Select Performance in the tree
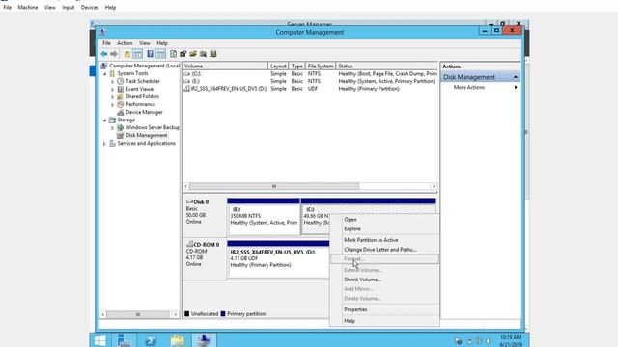 [140, 104]
